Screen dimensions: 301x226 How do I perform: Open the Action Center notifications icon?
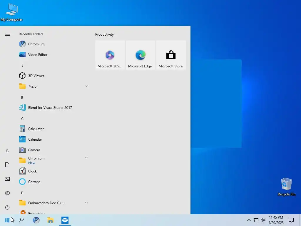tap(291, 220)
